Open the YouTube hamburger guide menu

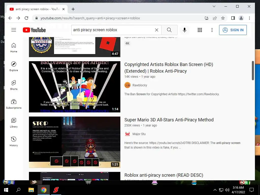click(14, 30)
